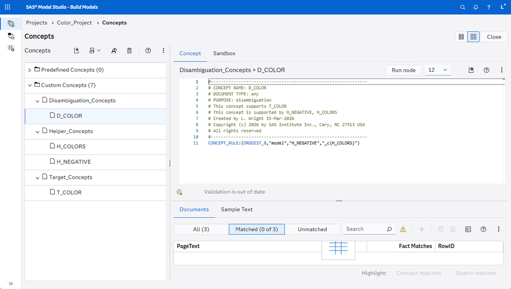Image resolution: width=511 pixels, height=289 pixels.
Task: Select the data grid icon in left sidebar
Action: [x=11, y=48]
